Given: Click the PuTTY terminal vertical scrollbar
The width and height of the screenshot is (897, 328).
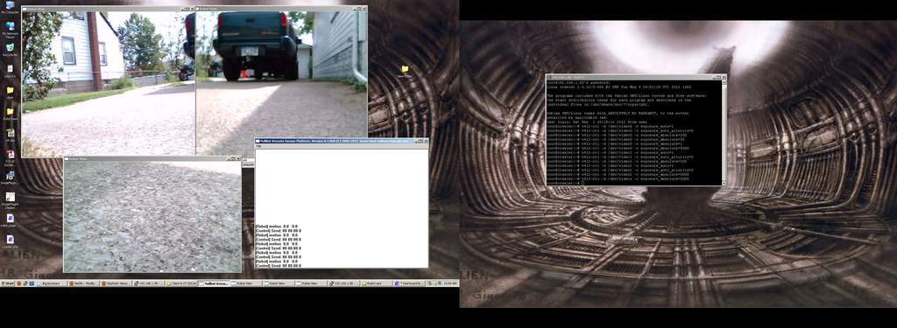Looking at the screenshot, I should 724,132.
